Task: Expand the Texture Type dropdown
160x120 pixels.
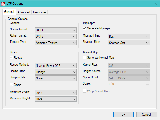Action: click(56, 43)
